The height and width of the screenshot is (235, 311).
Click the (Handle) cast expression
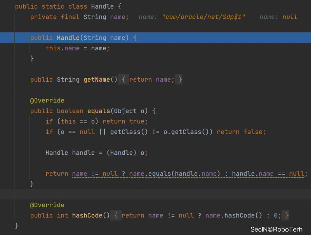tap(121, 153)
